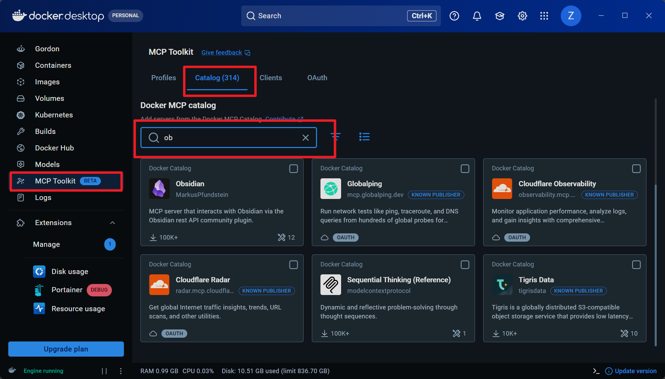Click the Upgrade plan button
The width and height of the screenshot is (665, 379).
click(x=66, y=349)
